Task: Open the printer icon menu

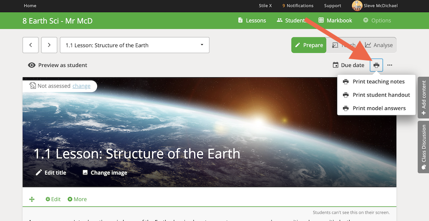Action: click(x=376, y=65)
